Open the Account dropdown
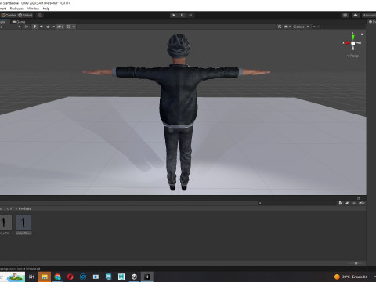376x282 pixels. [x=369, y=15]
